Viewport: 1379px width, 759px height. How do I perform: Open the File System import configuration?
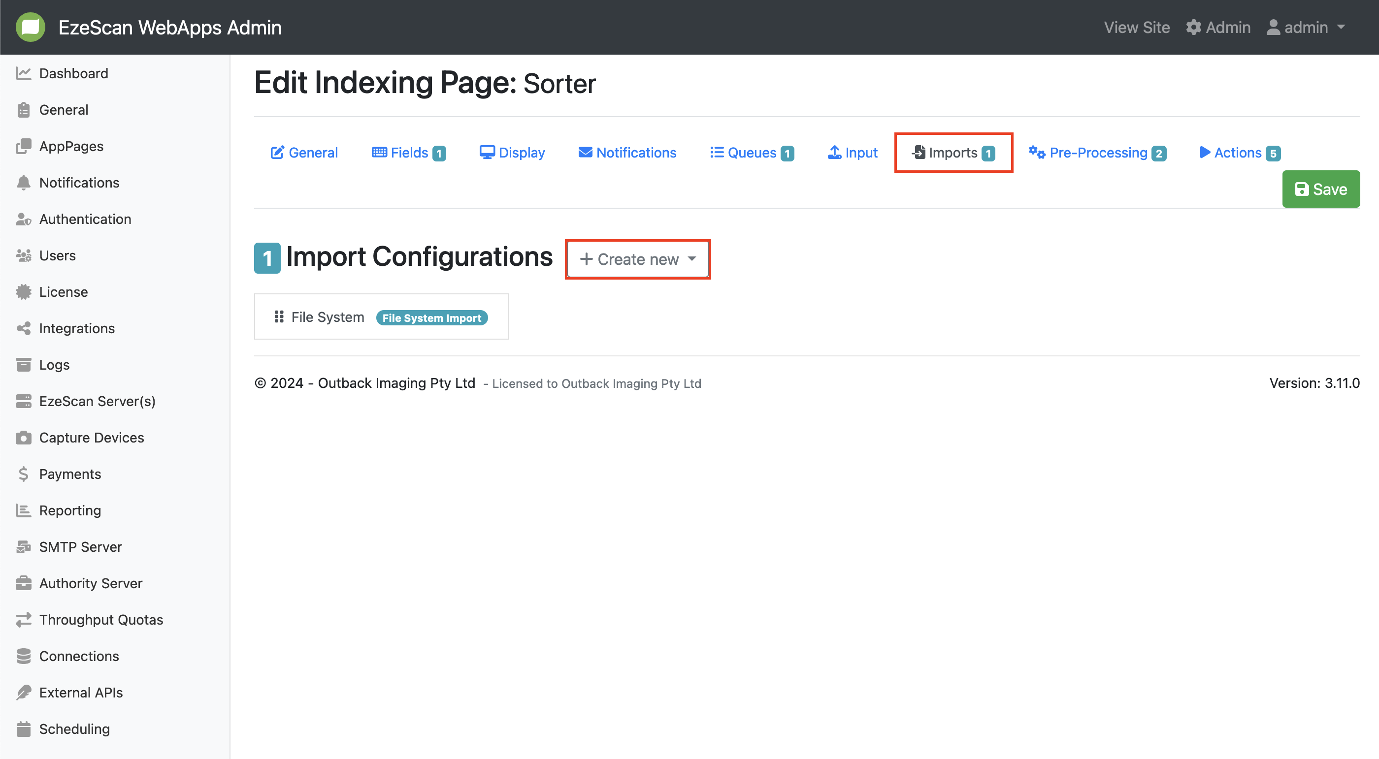tap(328, 317)
